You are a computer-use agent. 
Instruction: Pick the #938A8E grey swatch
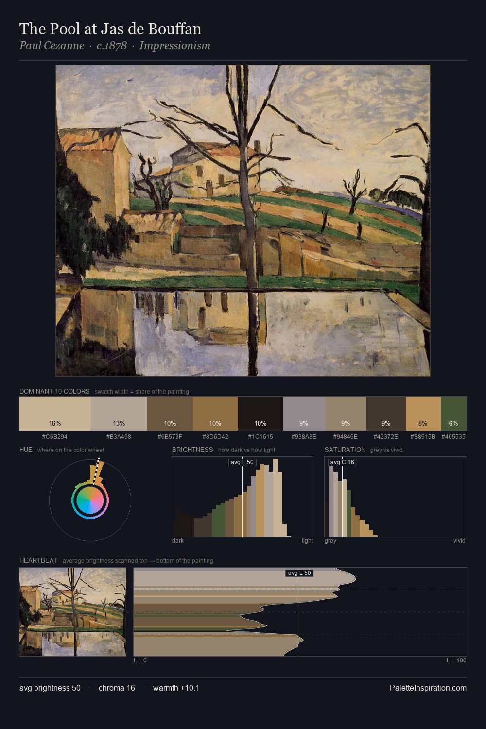coord(304,414)
